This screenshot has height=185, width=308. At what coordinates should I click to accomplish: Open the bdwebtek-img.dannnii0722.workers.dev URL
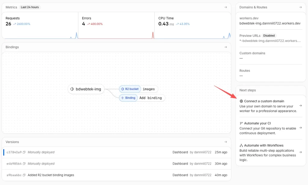270,23
